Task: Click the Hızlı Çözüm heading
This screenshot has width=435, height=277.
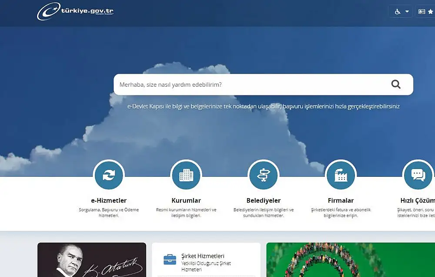Action: click(x=418, y=200)
